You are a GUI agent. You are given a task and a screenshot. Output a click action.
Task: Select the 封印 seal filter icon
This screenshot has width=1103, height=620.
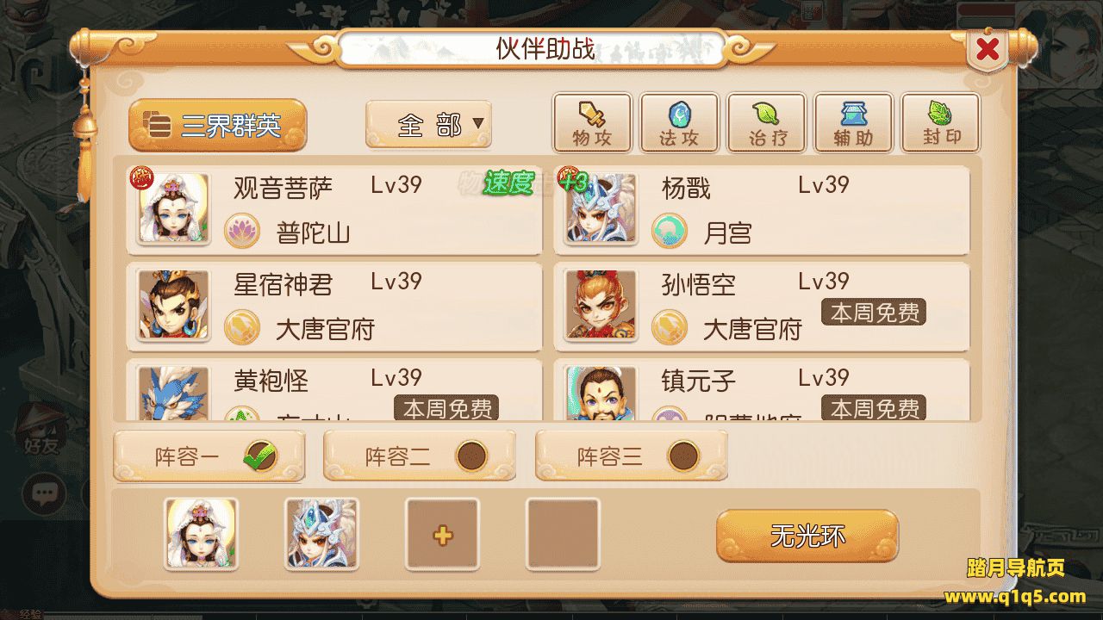(x=940, y=123)
